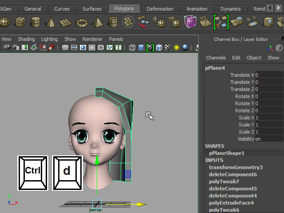Click the cube with blue triangle shelf icon

pos(268,22)
